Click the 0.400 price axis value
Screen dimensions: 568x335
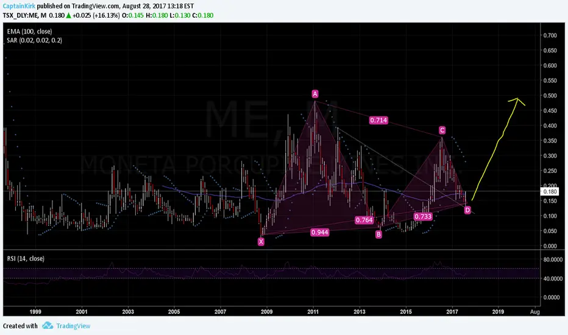550,125
